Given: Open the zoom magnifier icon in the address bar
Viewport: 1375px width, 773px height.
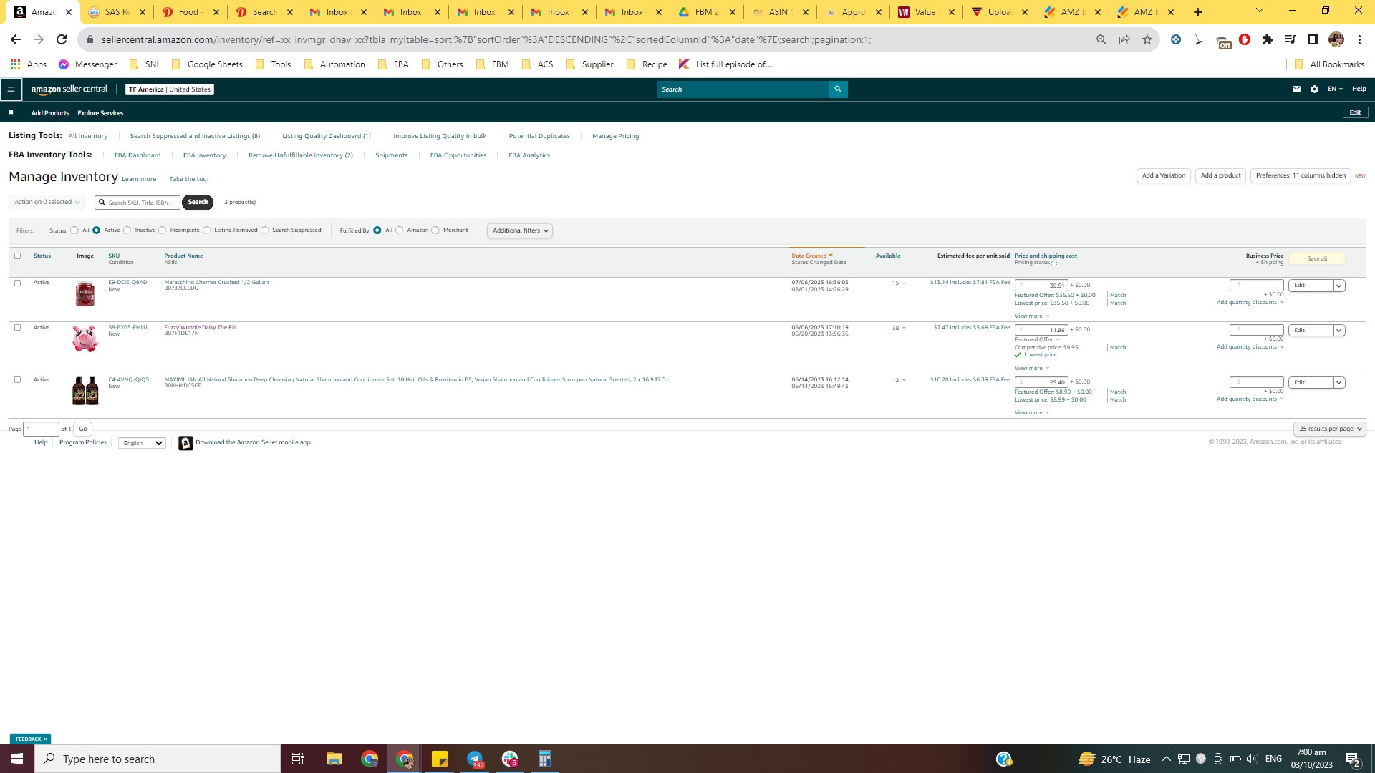Looking at the screenshot, I should [x=1101, y=39].
